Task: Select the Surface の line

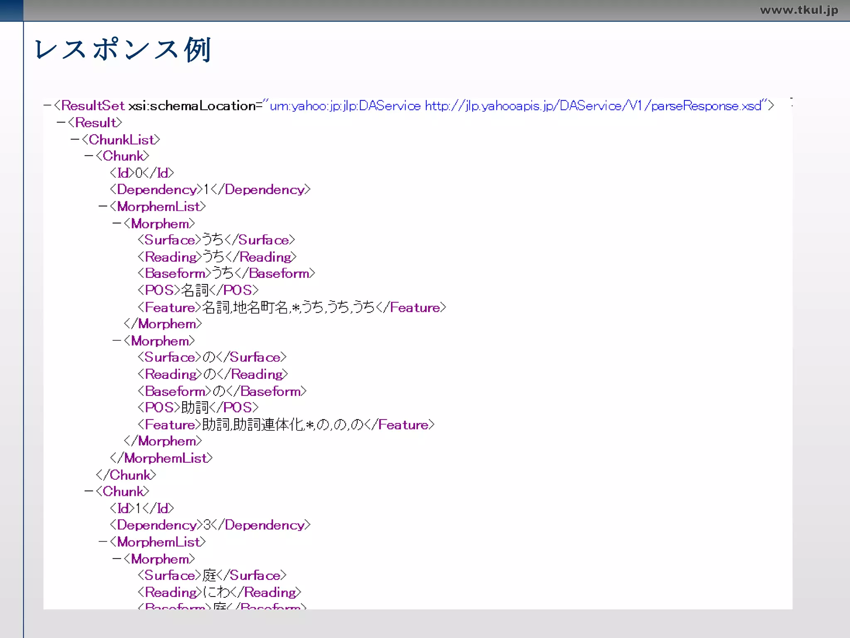Action: [212, 357]
